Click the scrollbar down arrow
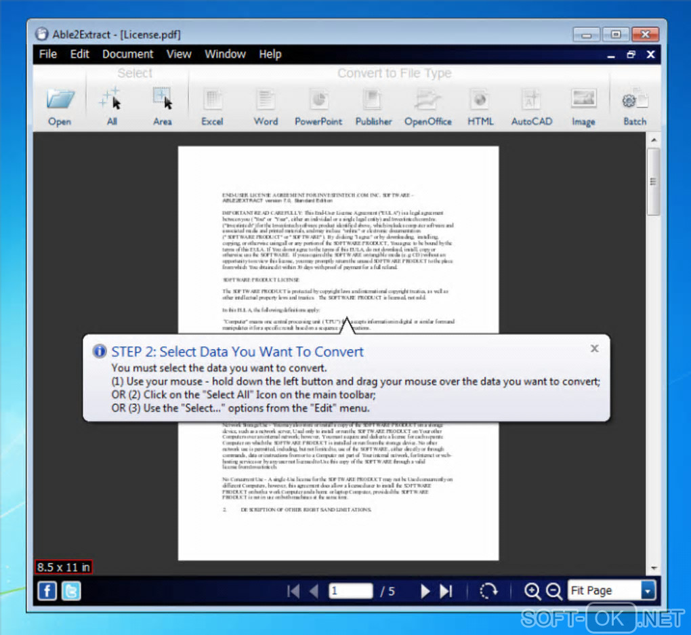 pos(654,568)
